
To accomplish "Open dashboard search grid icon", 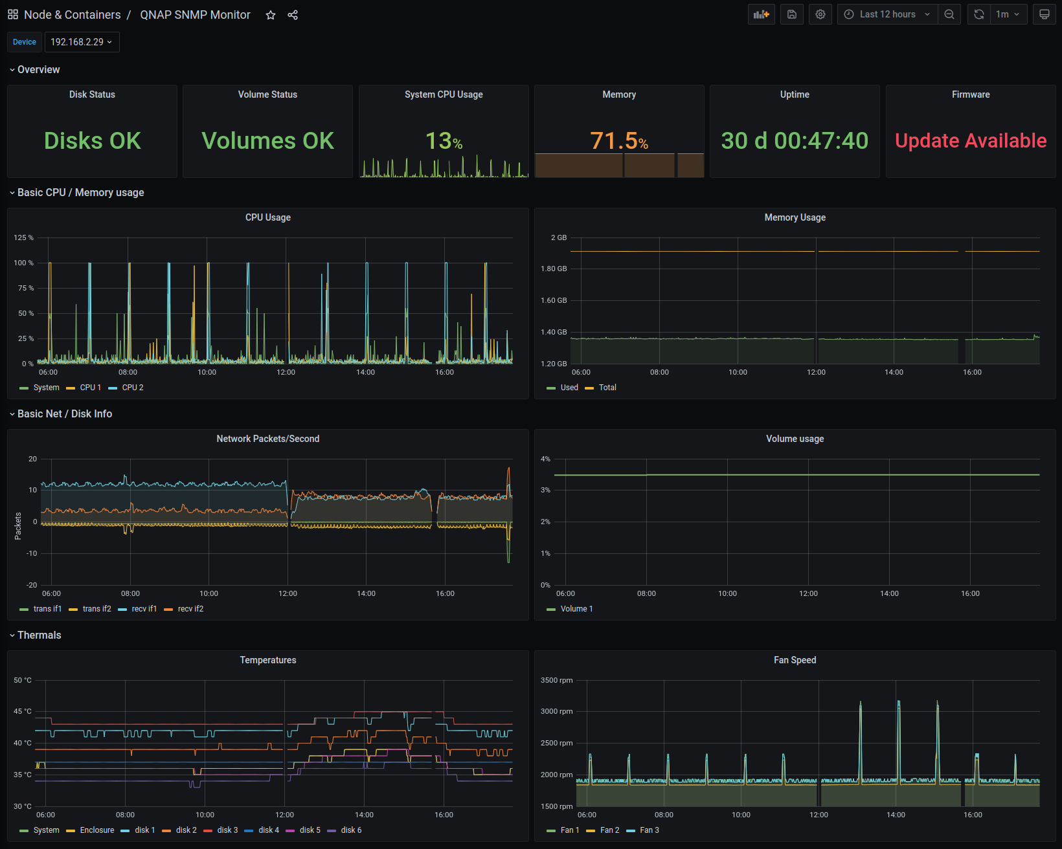I will 13,14.
